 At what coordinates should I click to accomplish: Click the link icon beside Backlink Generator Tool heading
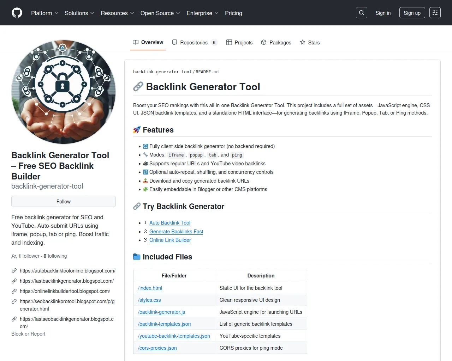click(x=138, y=87)
